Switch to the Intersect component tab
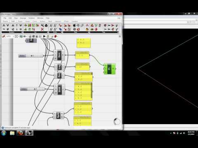This screenshot has height=148, width=198. [58, 21]
